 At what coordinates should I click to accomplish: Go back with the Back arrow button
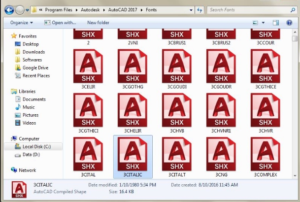(9, 10)
